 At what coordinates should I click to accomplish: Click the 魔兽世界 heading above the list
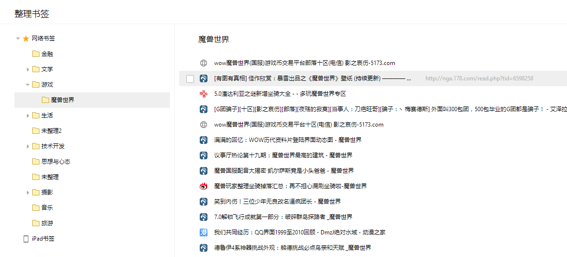pos(214,39)
